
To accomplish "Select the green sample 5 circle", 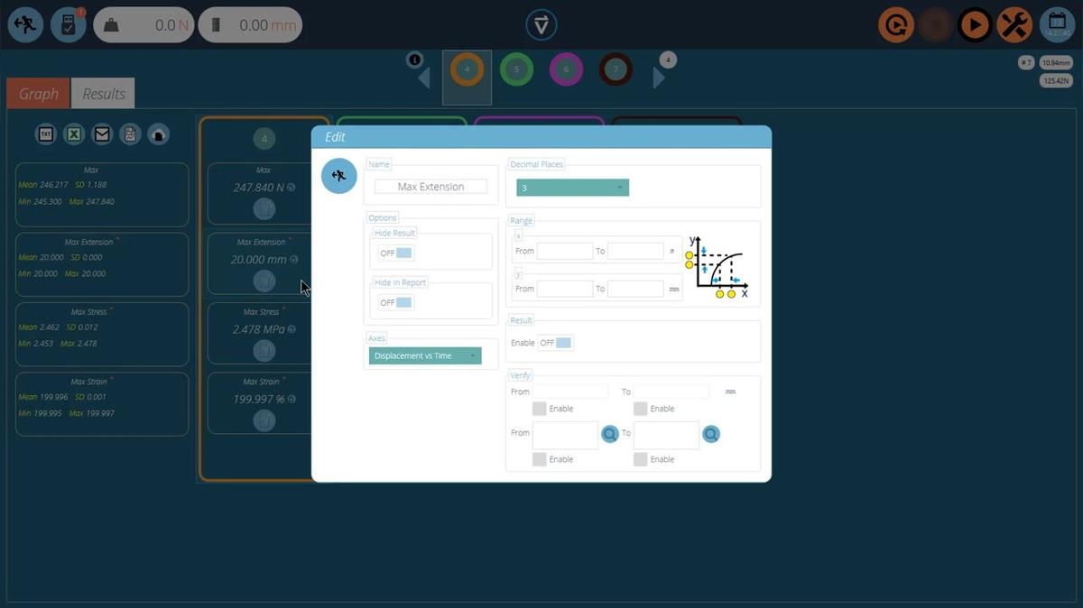I will (x=516, y=69).
